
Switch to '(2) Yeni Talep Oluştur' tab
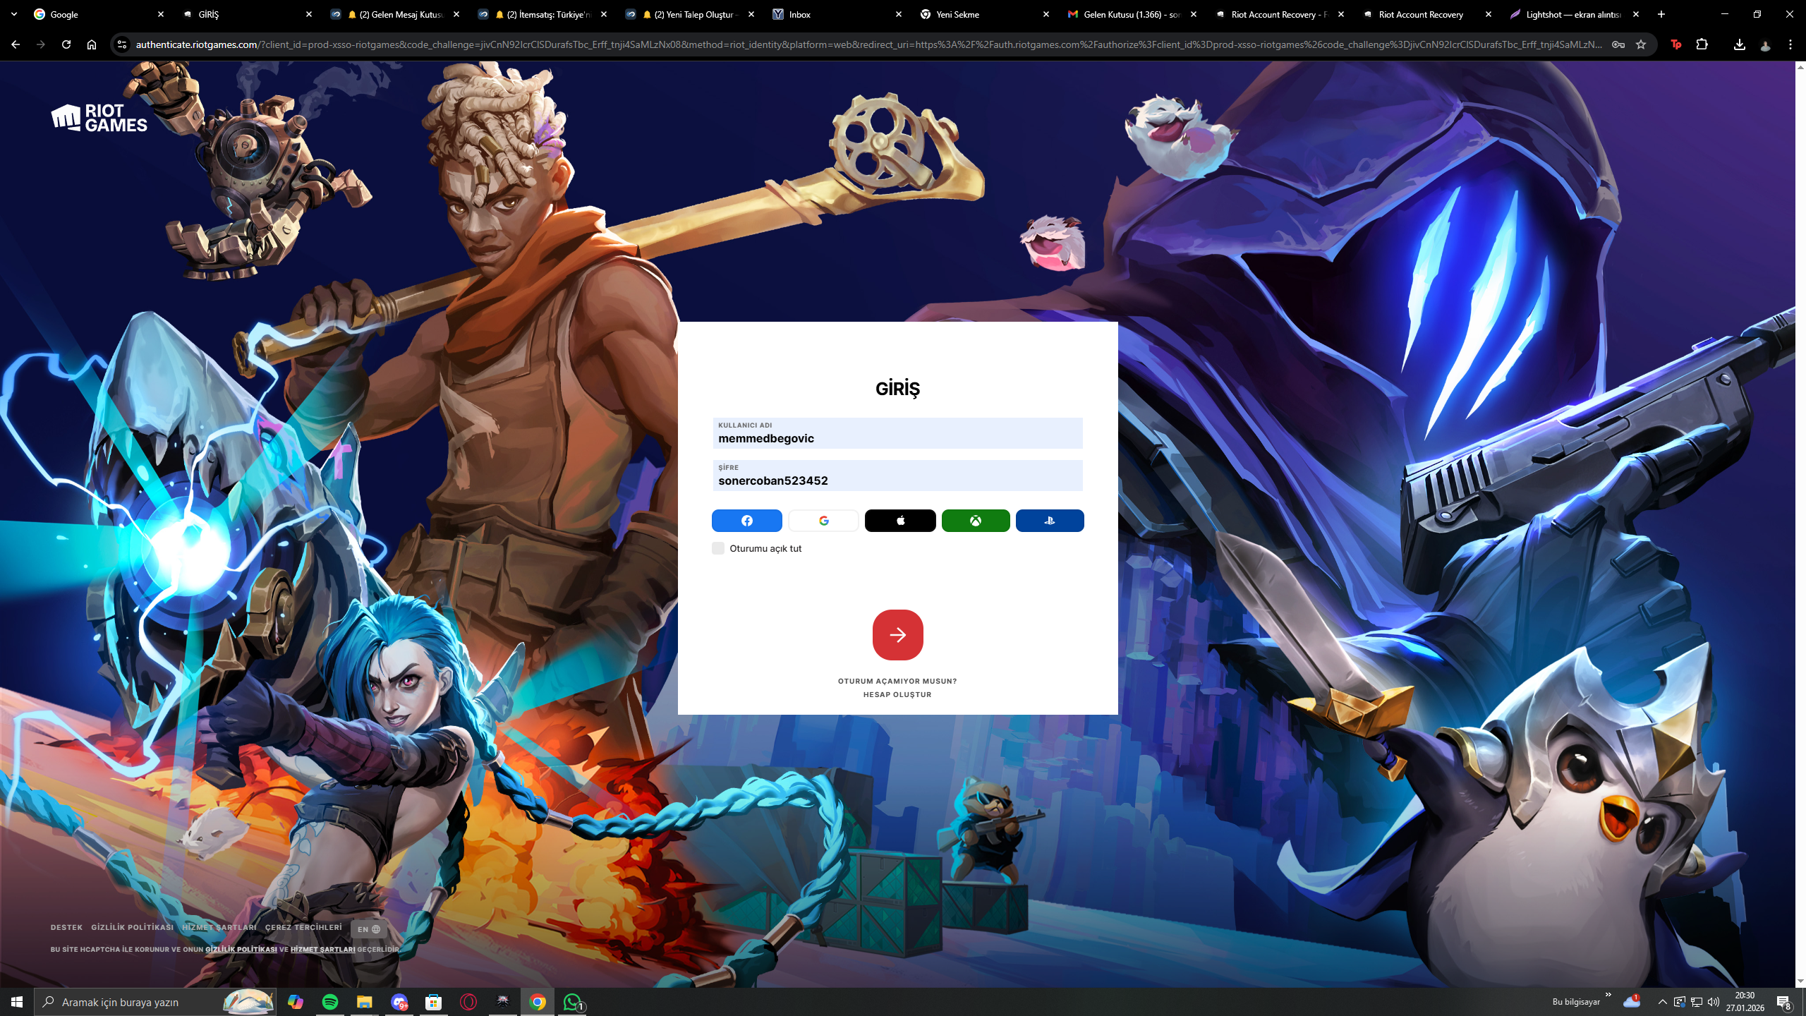(690, 14)
